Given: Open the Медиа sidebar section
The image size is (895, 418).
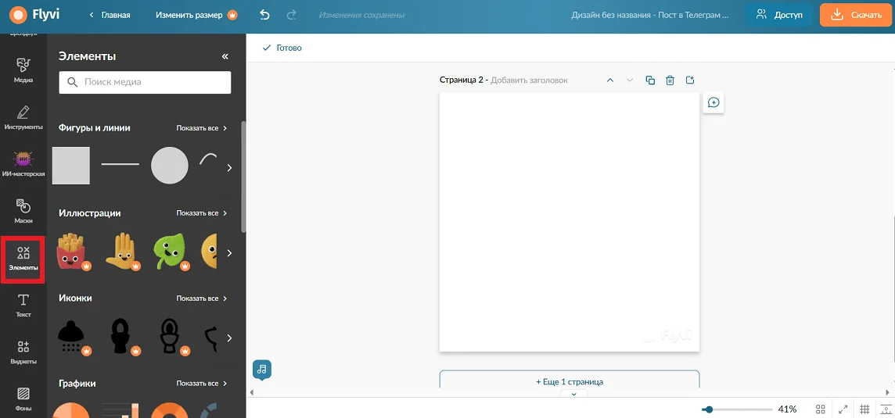Looking at the screenshot, I should [23, 71].
